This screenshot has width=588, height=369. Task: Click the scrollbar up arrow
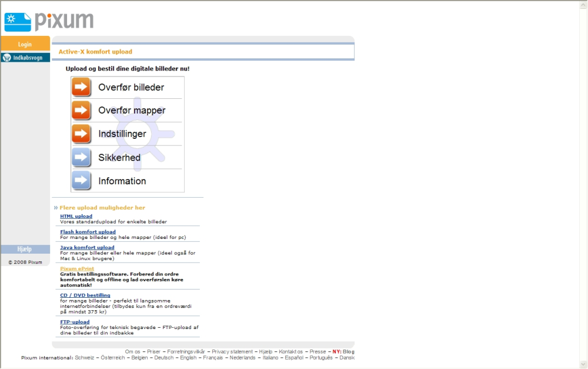[x=583, y=5]
